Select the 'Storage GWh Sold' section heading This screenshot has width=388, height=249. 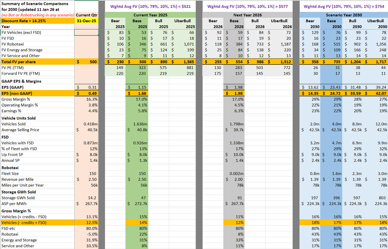click(x=18, y=192)
